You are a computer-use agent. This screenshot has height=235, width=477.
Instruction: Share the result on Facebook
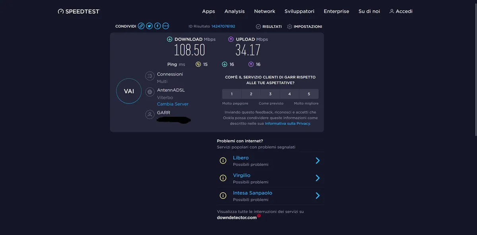[157, 26]
